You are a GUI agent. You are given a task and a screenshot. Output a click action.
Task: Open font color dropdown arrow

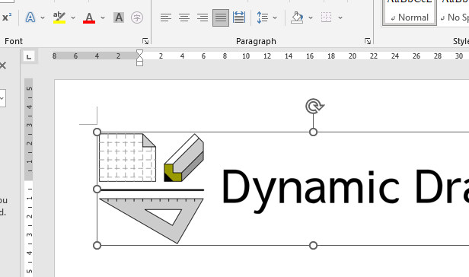click(103, 18)
